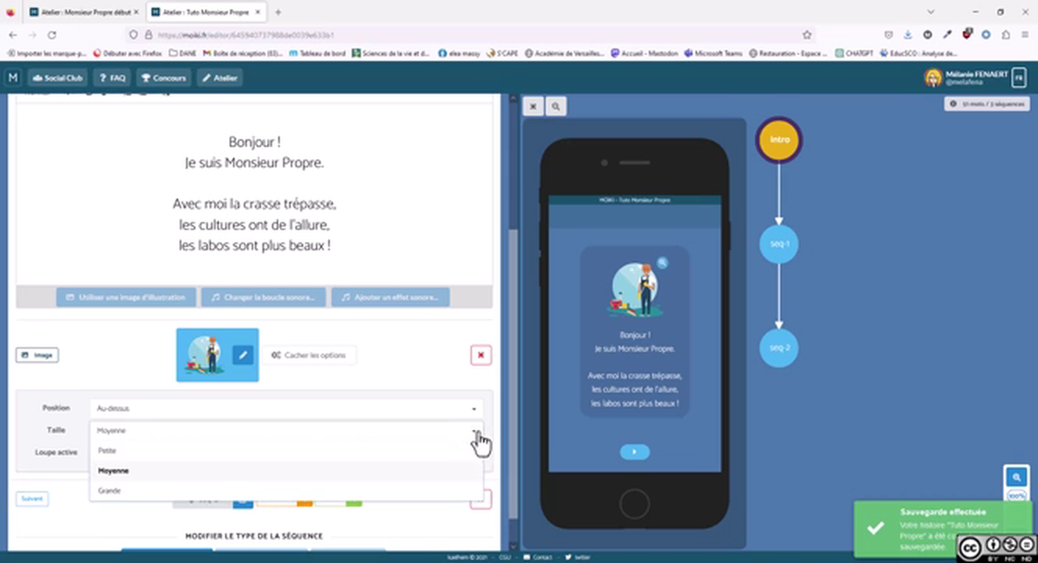Open the Social Club menu
The image size is (1038, 563).
(58, 77)
